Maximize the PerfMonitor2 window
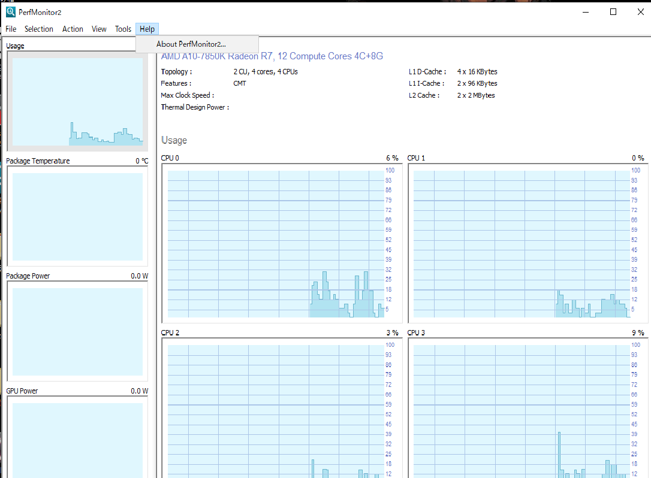 coord(613,12)
